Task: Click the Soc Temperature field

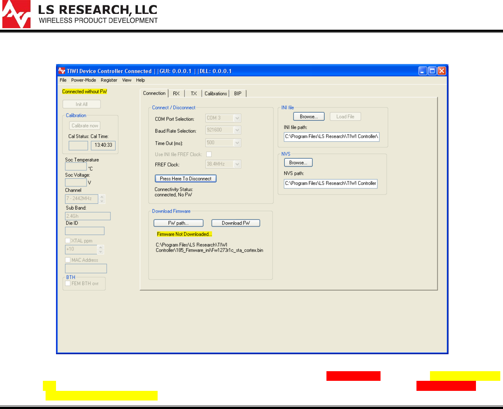Action: [x=76, y=167]
